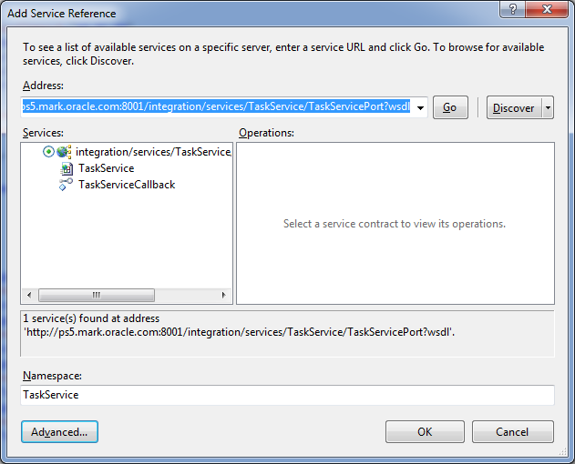Click the Services scrollbar right arrow

point(225,296)
